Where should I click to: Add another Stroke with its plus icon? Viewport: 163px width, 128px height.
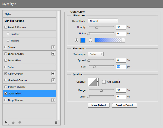53,47
